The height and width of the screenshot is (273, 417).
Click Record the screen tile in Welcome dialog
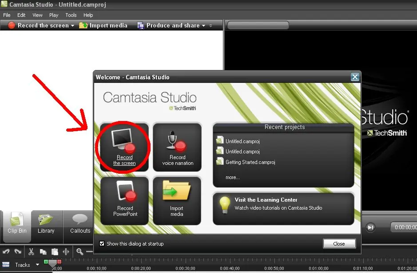124,147
